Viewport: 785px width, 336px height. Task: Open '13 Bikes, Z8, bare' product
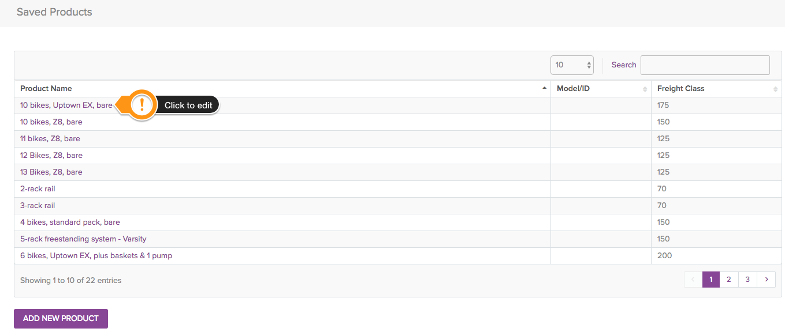(x=51, y=172)
